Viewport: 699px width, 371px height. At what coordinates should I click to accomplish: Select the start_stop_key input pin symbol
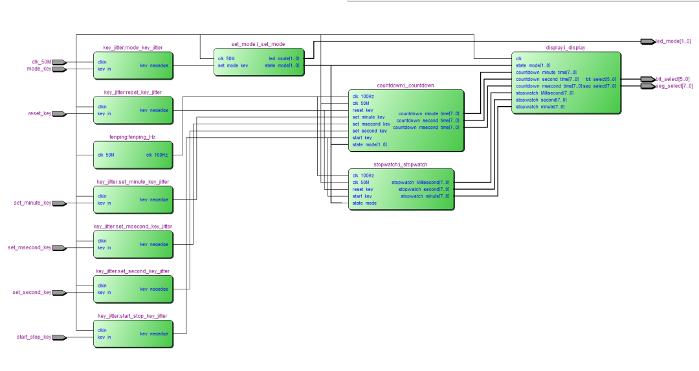pyautogui.click(x=59, y=337)
